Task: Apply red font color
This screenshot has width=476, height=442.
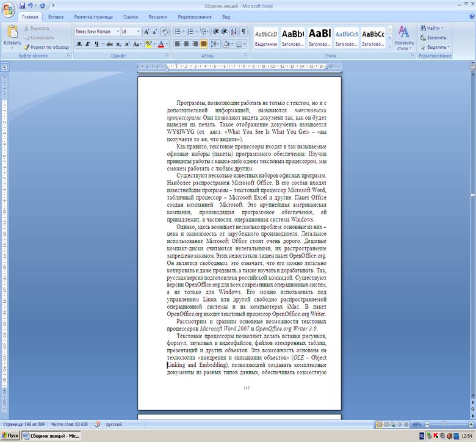Action: click(x=161, y=44)
